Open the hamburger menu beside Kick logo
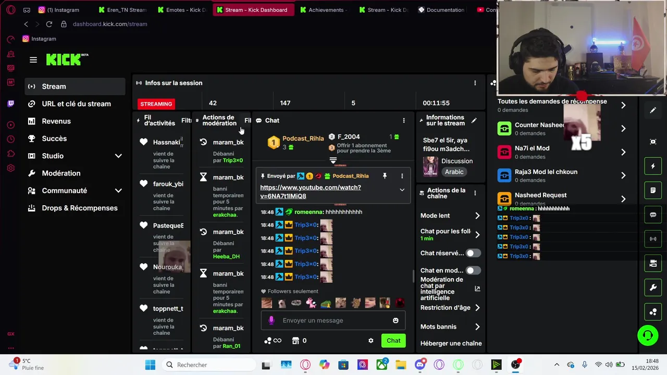The width and height of the screenshot is (667, 375). pos(33,60)
